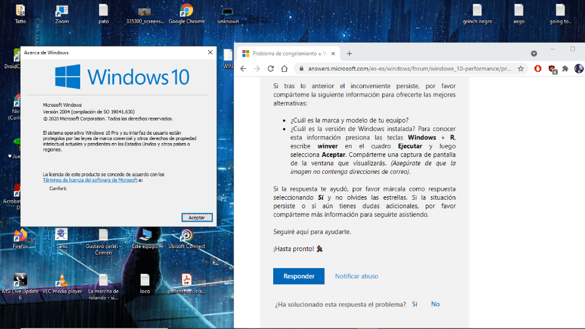The width and height of the screenshot is (585, 329).
Task: Select the Google Chrome desktop shortcut
Action: coord(186,14)
